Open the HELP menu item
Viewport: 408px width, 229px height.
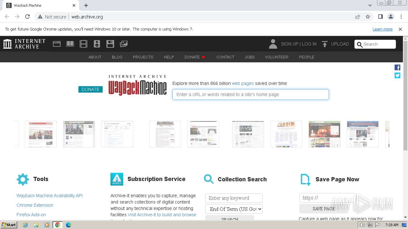169,57
